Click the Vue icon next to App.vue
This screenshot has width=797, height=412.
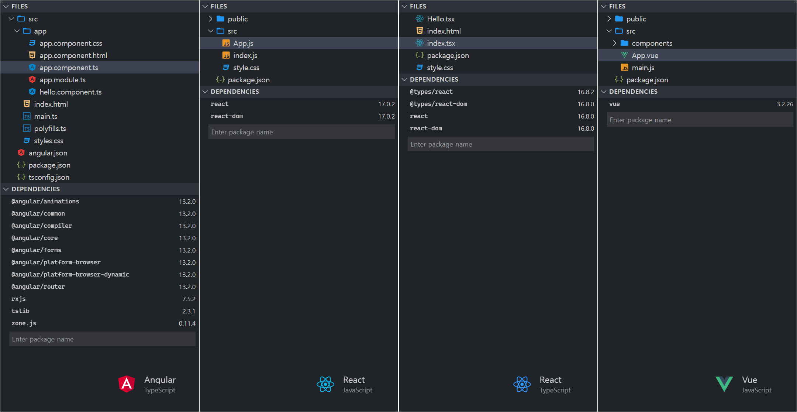(624, 55)
